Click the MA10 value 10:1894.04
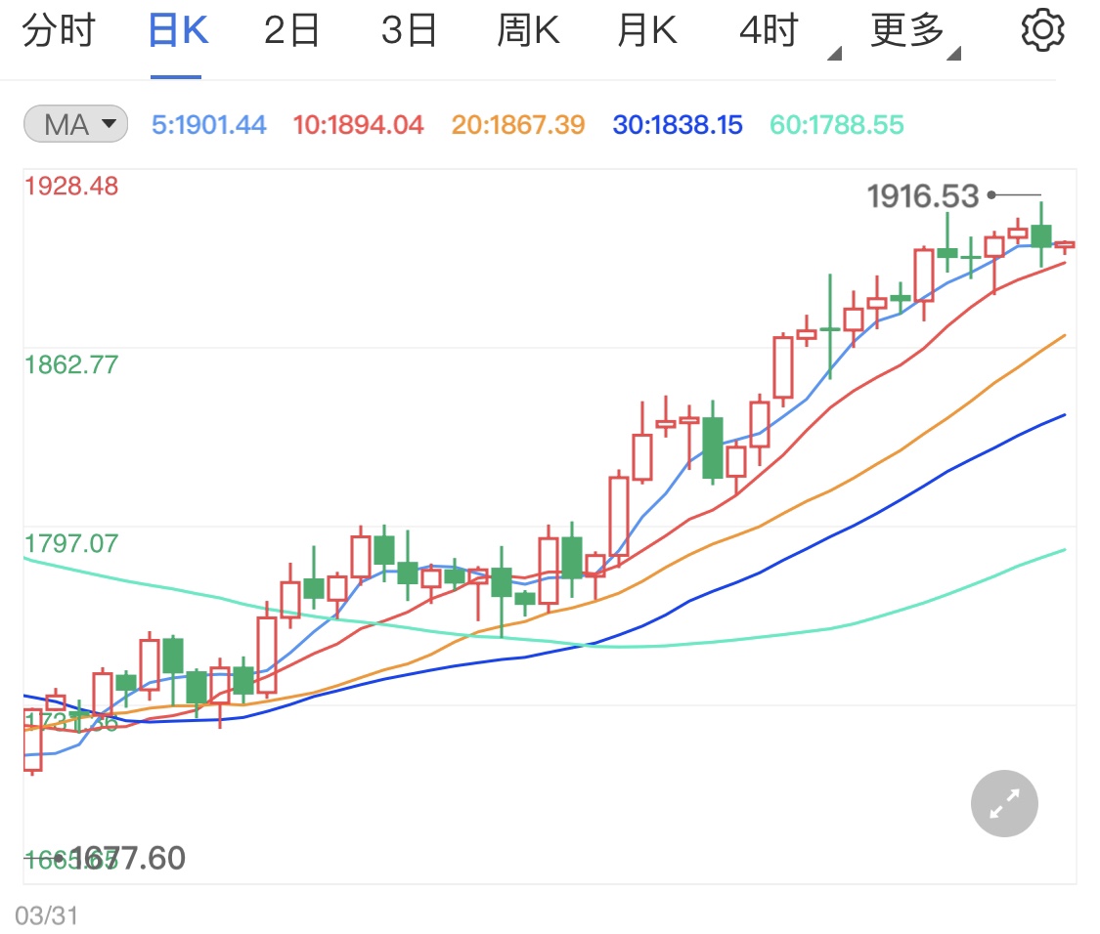Screen dimensions: 1100x934 (x=359, y=125)
